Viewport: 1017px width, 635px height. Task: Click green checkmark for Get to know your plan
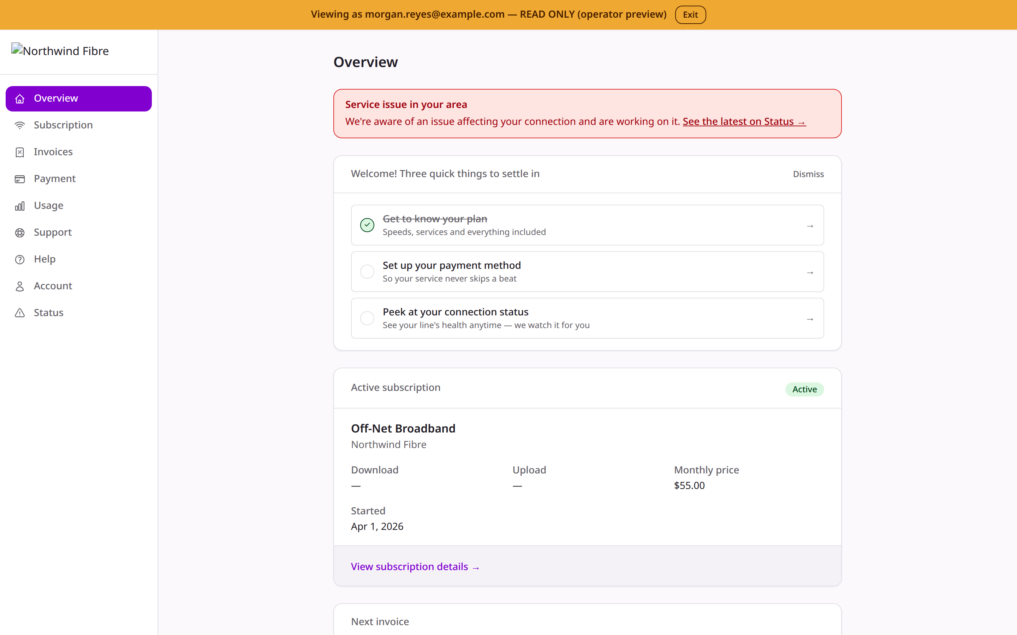(x=367, y=225)
